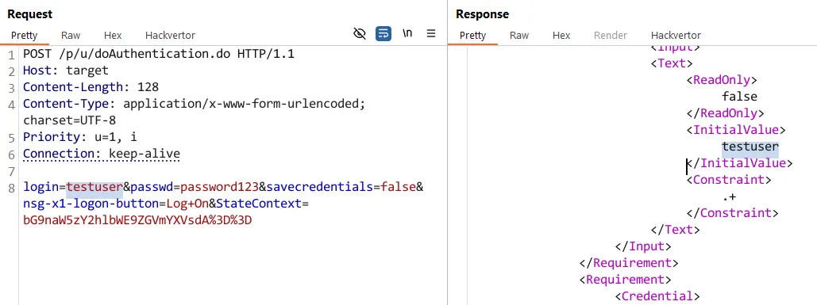Click the highlighted testuser value in request body

[94, 186]
